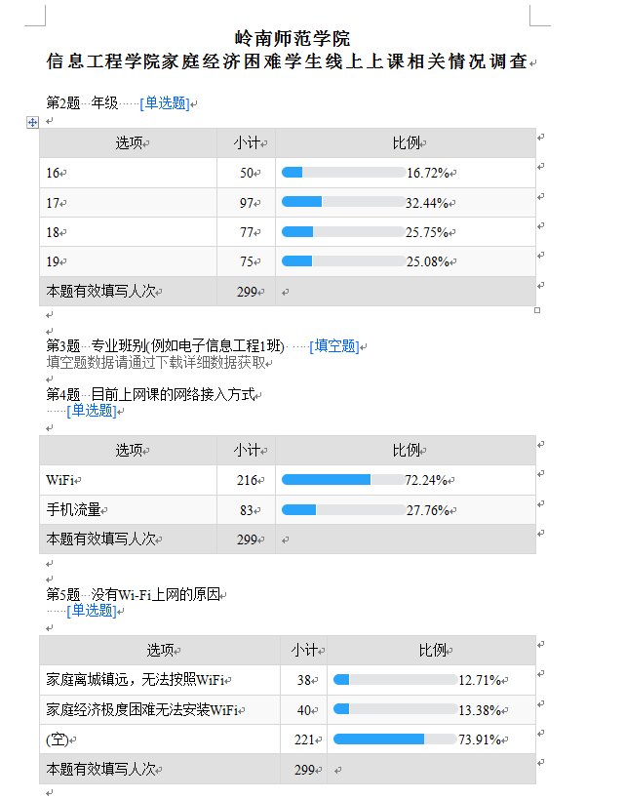Click the subtitle line starting with 信息工程学院
The image size is (625, 799).
(x=287, y=62)
